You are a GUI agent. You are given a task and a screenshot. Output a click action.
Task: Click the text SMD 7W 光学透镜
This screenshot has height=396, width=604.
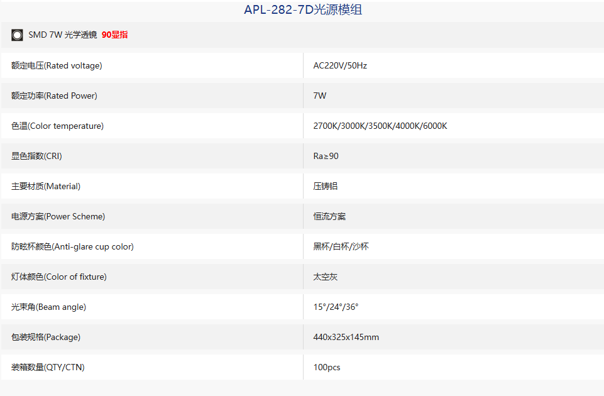tap(63, 35)
